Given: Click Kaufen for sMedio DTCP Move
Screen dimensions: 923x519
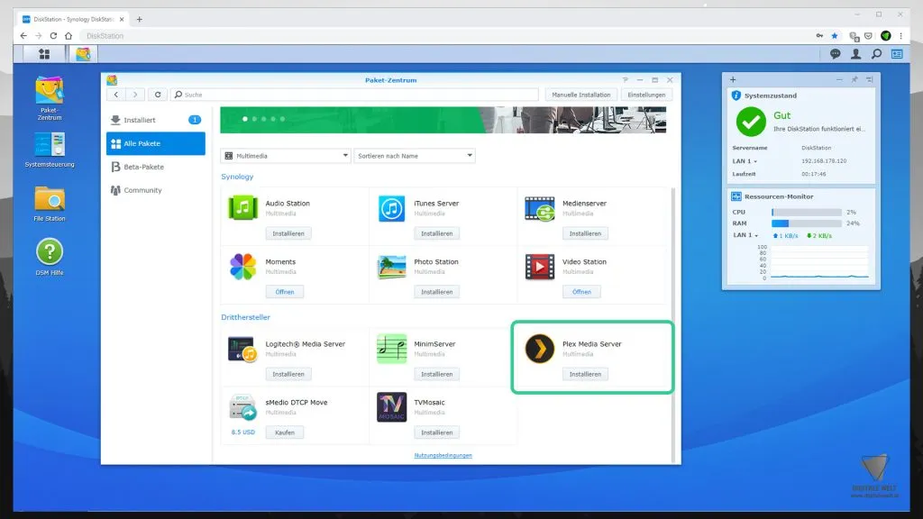Looking at the screenshot, I should pyautogui.click(x=284, y=432).
